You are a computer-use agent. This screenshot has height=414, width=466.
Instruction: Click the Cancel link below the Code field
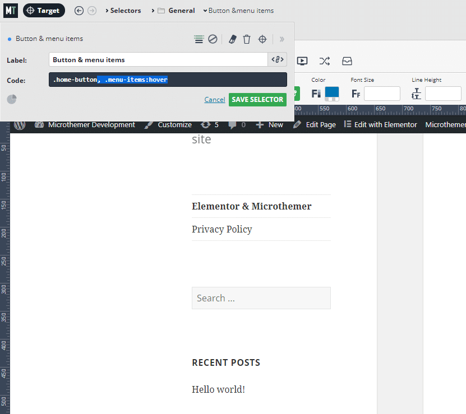[214, 99]
